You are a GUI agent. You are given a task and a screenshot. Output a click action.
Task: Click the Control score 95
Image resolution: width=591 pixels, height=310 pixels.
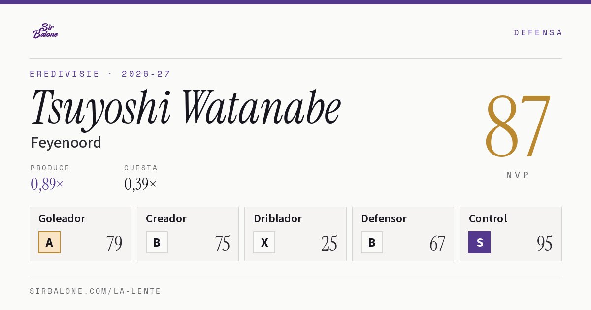tap(545, 244)
